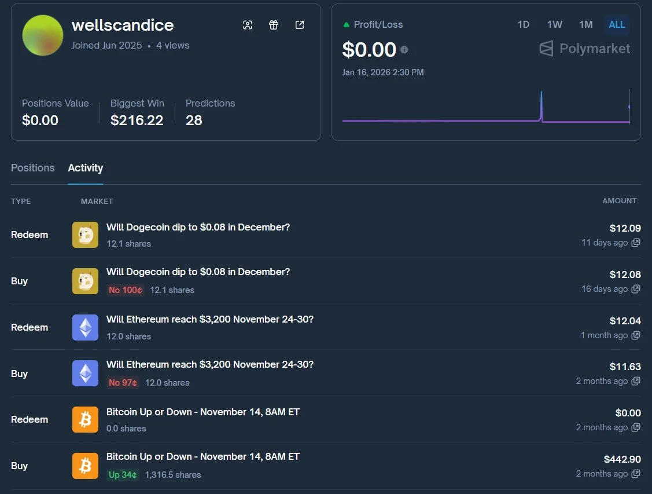
Task: Click the Dogecoin market icon
Action: [85, 235]
